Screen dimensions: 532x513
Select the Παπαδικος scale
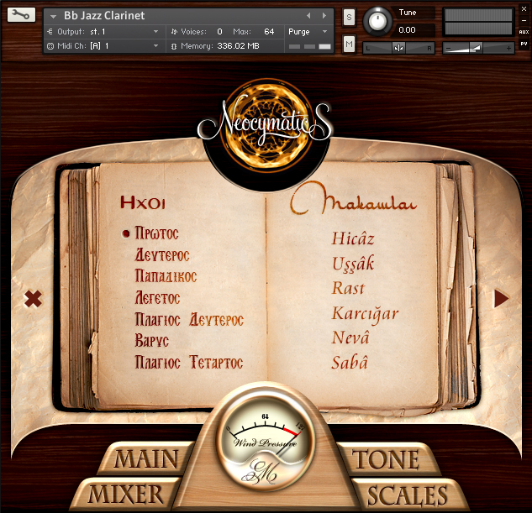click(x=166, y=276)
